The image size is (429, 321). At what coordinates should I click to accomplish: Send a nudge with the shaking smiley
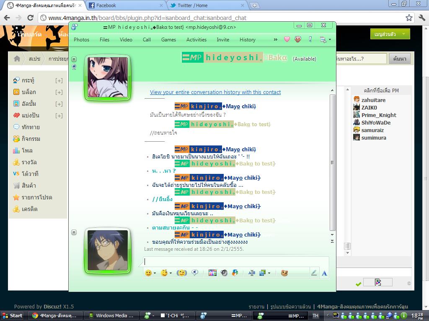[182, 273]
